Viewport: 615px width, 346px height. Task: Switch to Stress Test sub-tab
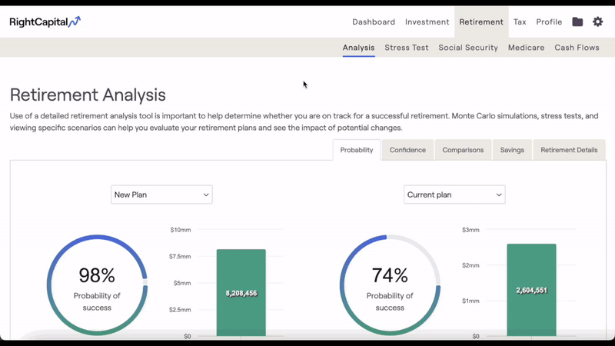(x=407, y=48)
